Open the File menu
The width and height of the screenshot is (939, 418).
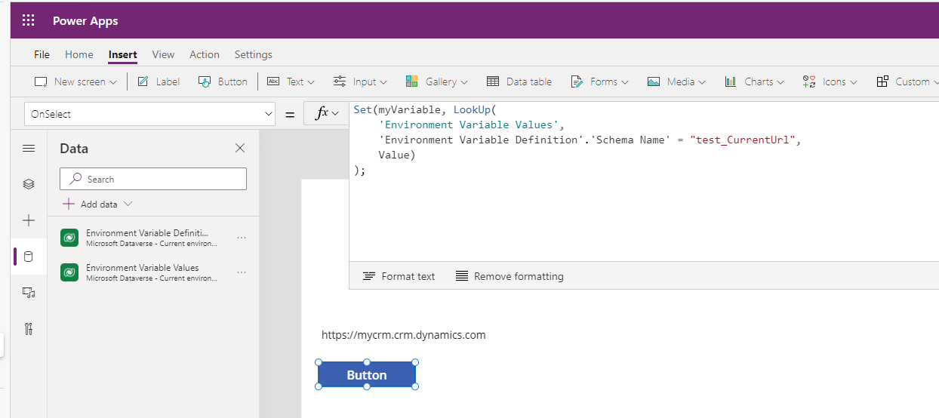(42, 54)
